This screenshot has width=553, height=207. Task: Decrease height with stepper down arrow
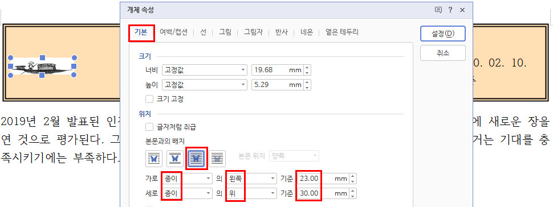point(307,88)
